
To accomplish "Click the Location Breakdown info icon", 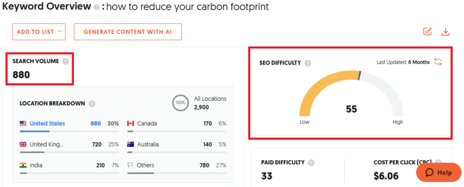I will (x=92, y=103).
